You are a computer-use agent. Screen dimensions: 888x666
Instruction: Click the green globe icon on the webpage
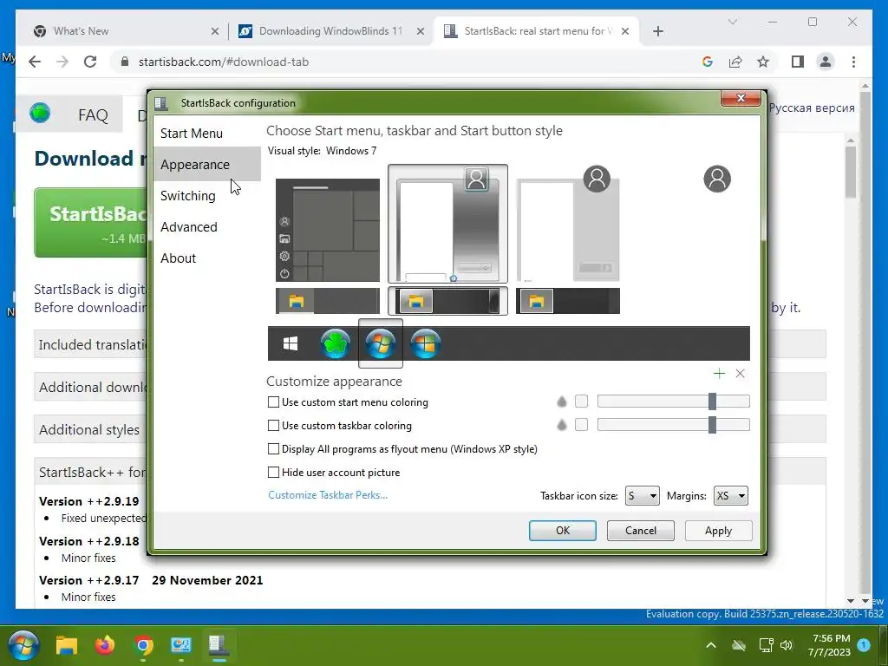point(40,113)
